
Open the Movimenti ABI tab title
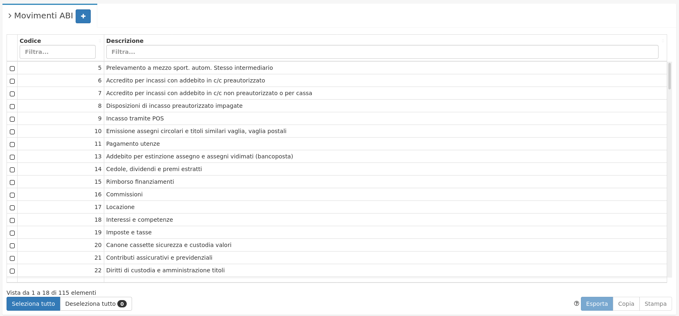[x=43, y=16]
